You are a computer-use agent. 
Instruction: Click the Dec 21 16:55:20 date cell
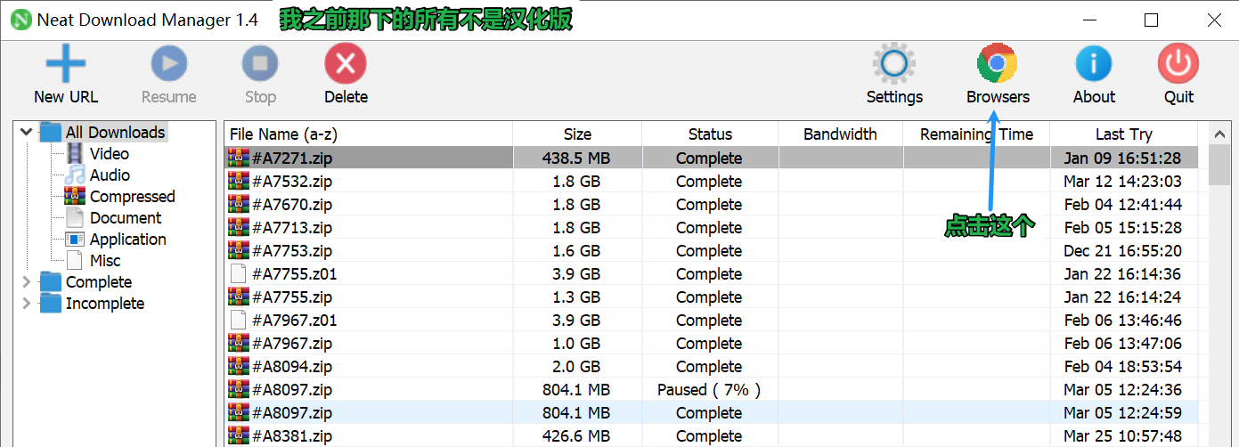point(1123,251)
